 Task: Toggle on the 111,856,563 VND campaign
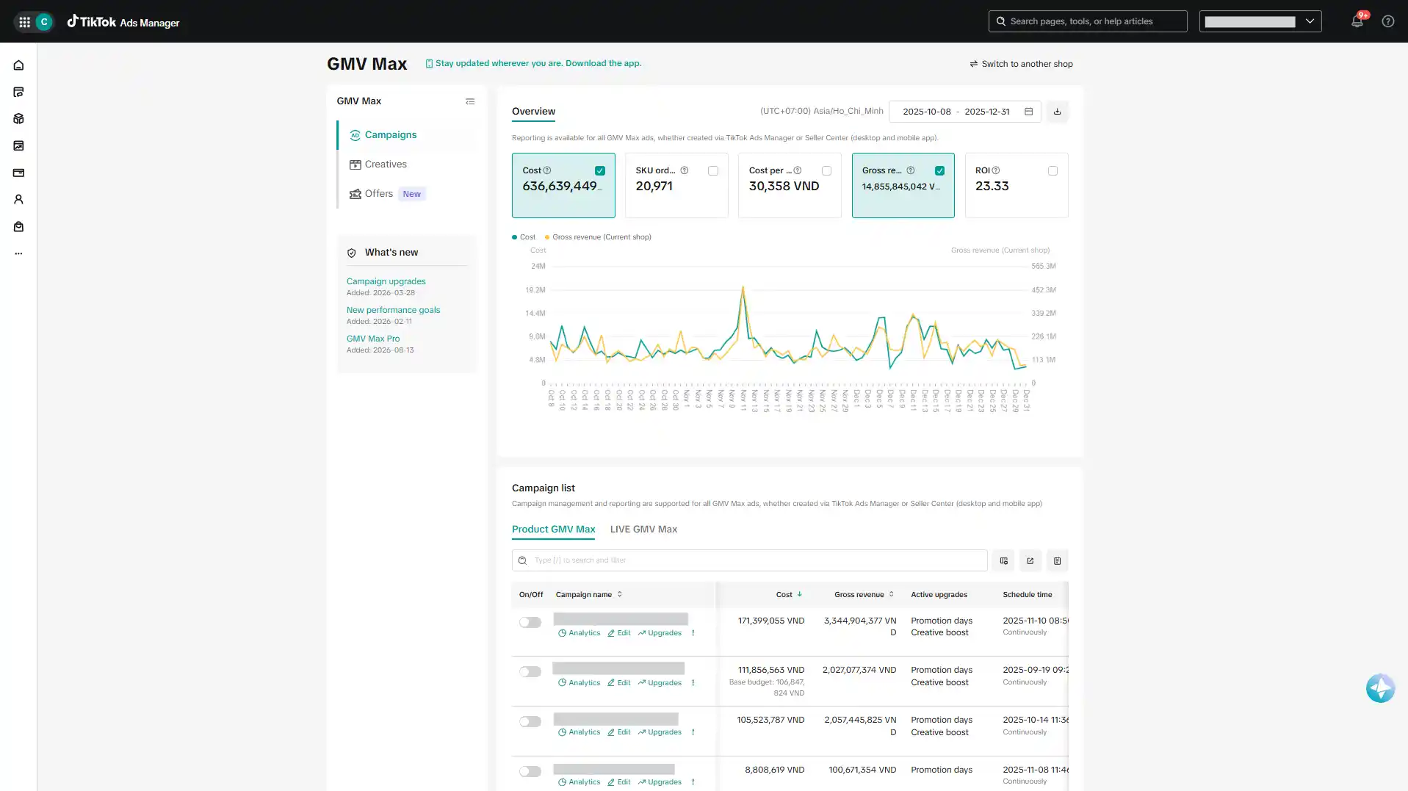(x=530, y=671)
